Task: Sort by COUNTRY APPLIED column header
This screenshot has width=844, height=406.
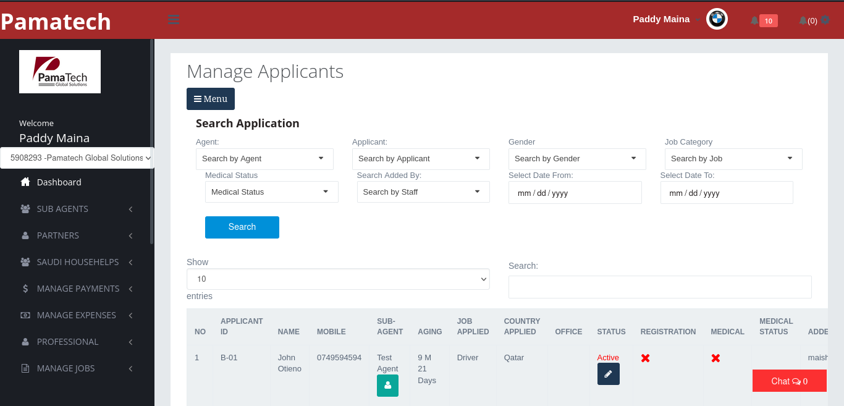Action: click(x=522, y=326)
